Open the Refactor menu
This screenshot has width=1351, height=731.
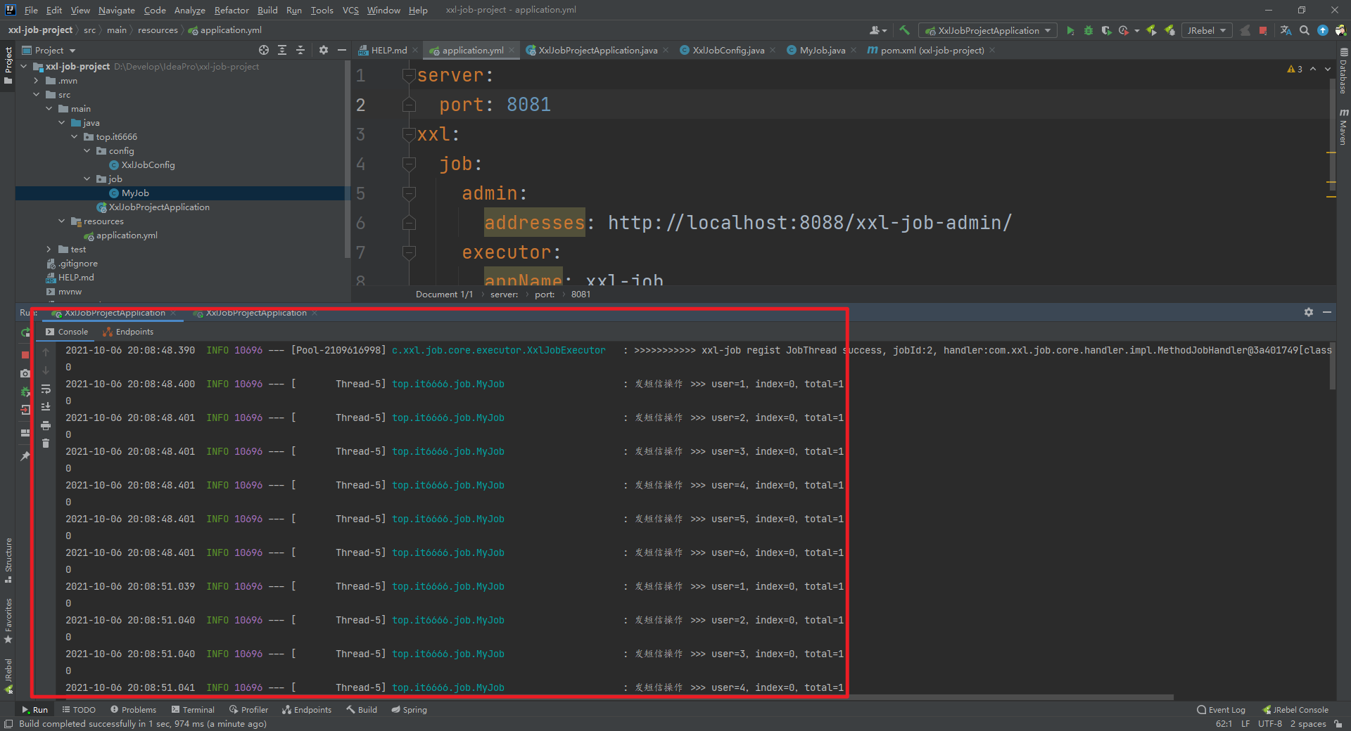[231, 10]
